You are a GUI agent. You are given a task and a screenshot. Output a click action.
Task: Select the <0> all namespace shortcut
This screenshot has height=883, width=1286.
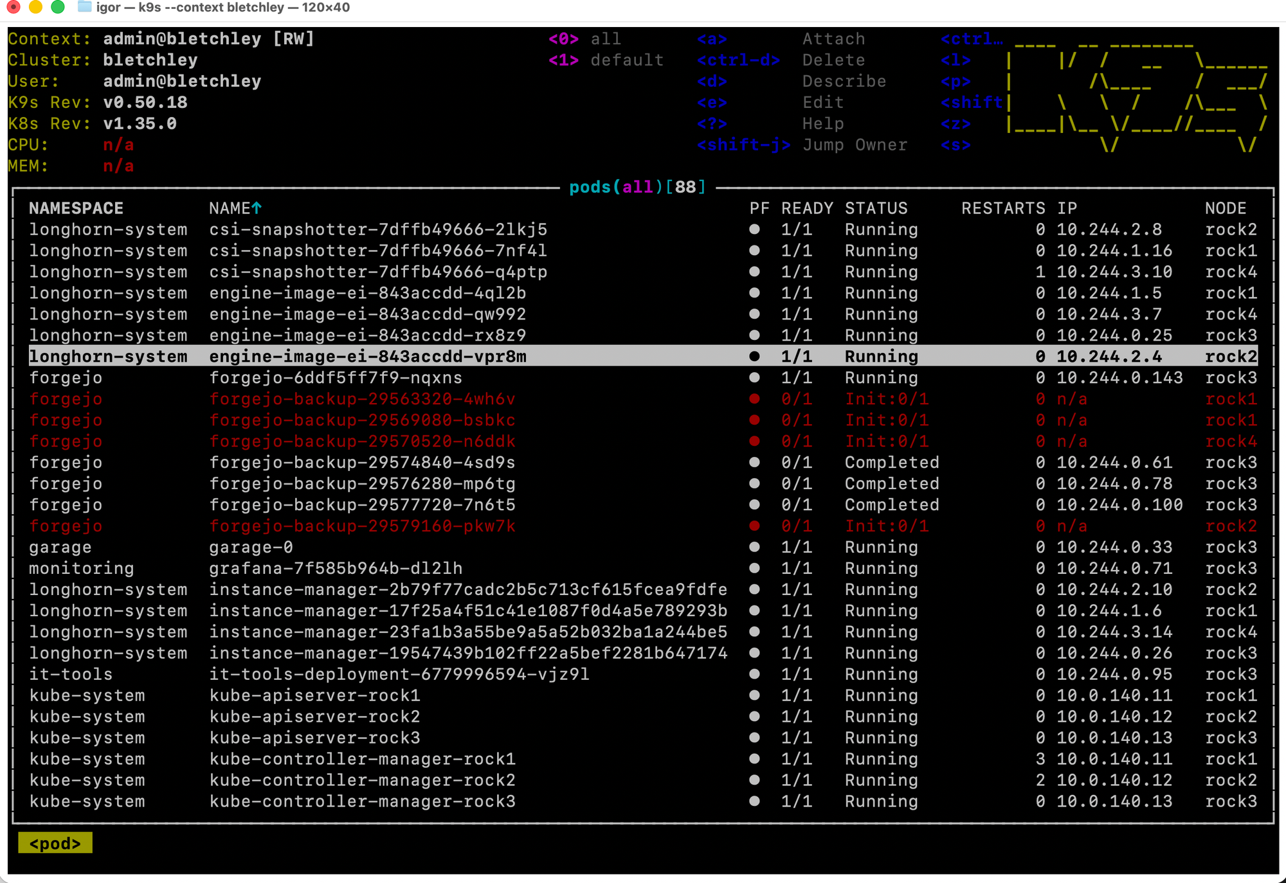(x=584, y=39)
